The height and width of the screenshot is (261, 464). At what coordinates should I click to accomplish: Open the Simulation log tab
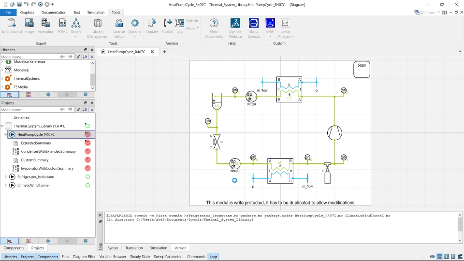click(x=159, y=248)
